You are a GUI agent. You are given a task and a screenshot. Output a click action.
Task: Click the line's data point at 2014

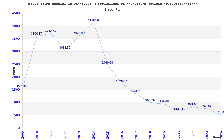click(x=94, y=22)
